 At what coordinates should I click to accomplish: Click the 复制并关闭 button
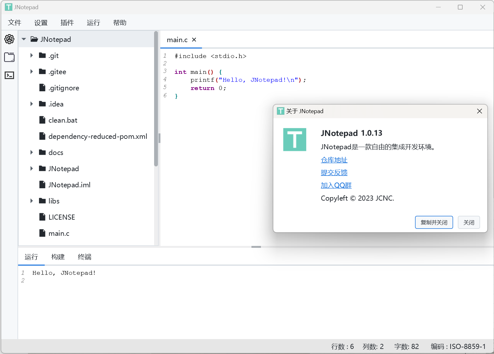pos(434,222)
